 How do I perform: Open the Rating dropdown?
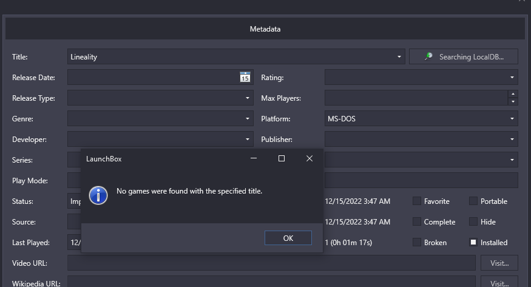pos(512,78)
